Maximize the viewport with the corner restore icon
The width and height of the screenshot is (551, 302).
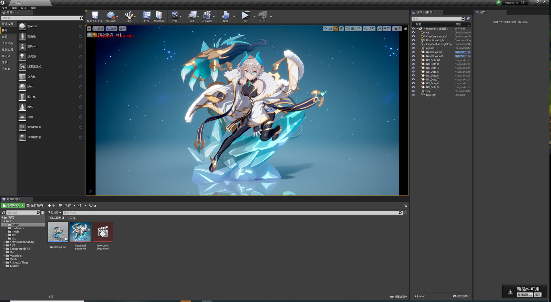point(405,29)
